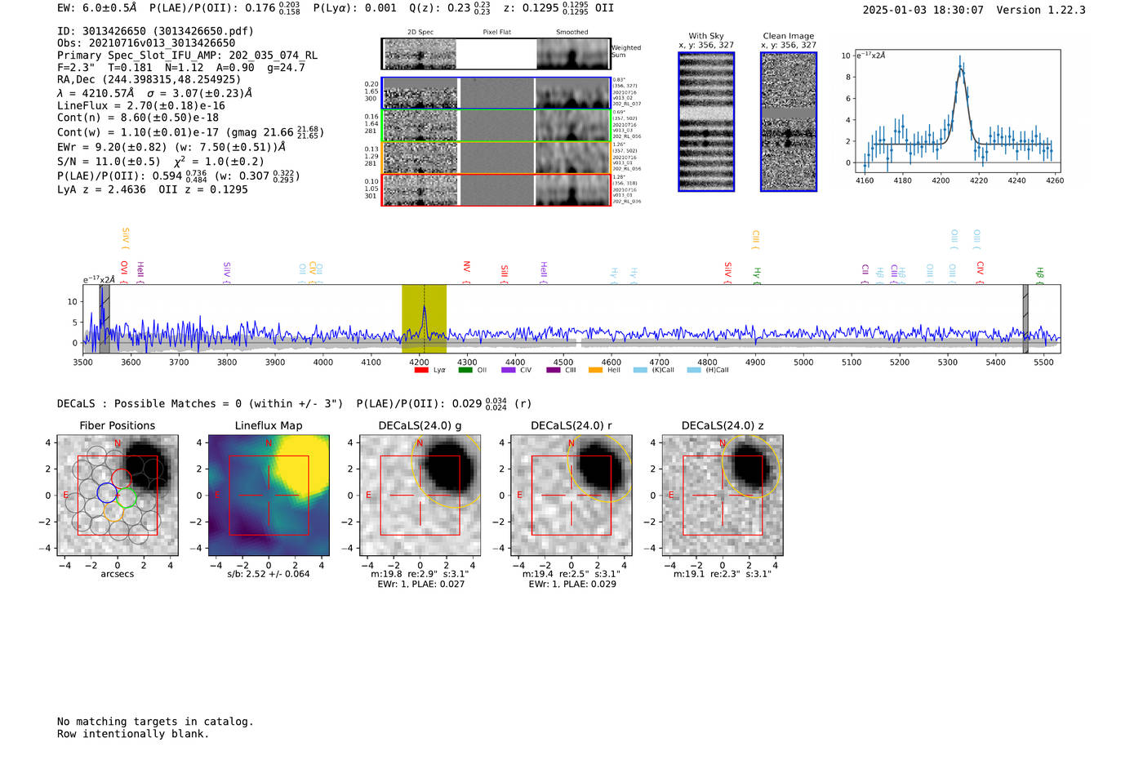The height and width of the screenshot is (778, 1143).
Task: Click the red fiber circle in Fiber Positions
Action: coord(122,479)
